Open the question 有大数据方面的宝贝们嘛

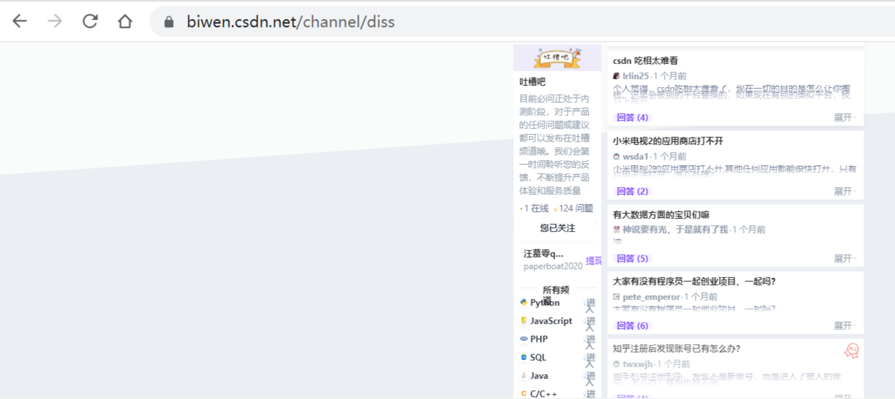(x=661, y=215)
